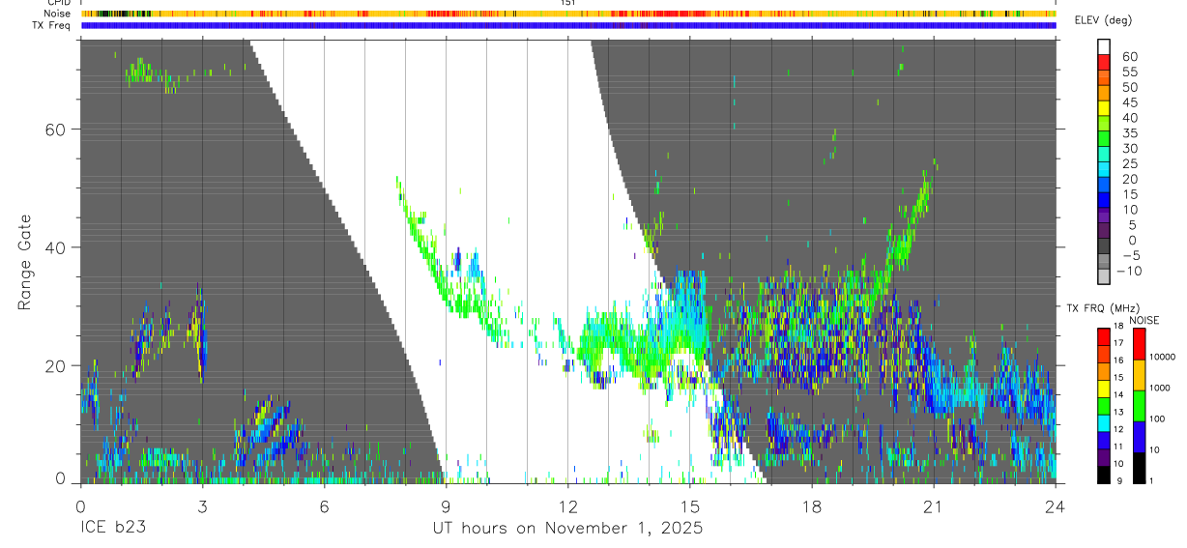Viewport: 1187px width, 548px height.
Task: Click the 6 tick on UT hours axis
Action: 324,505
